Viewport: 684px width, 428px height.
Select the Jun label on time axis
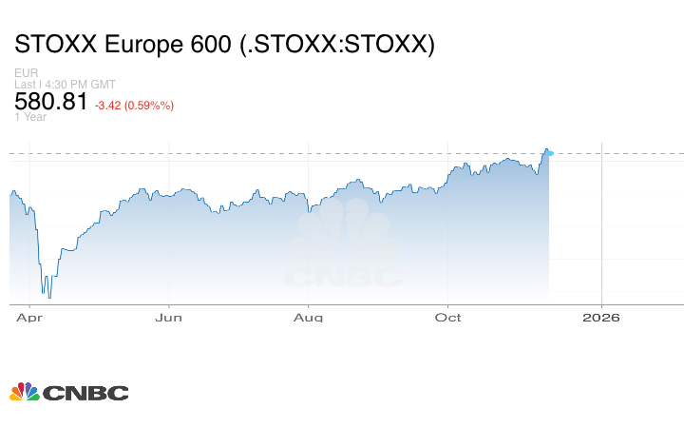pos(168,317)
